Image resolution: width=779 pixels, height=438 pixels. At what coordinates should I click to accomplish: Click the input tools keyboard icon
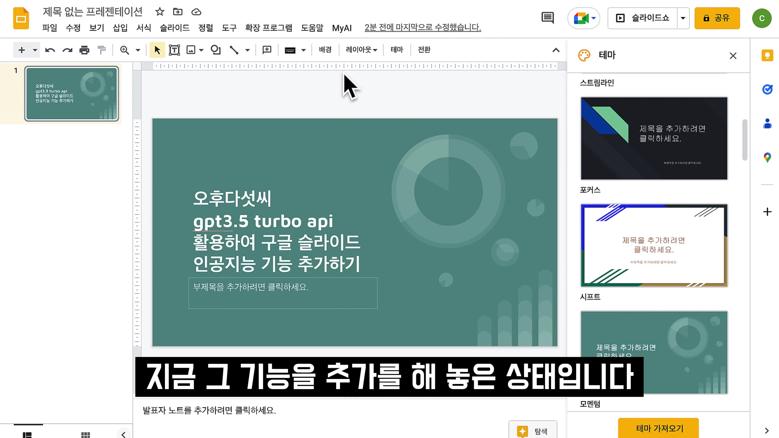pyautogui.click(x=290, y=50)
